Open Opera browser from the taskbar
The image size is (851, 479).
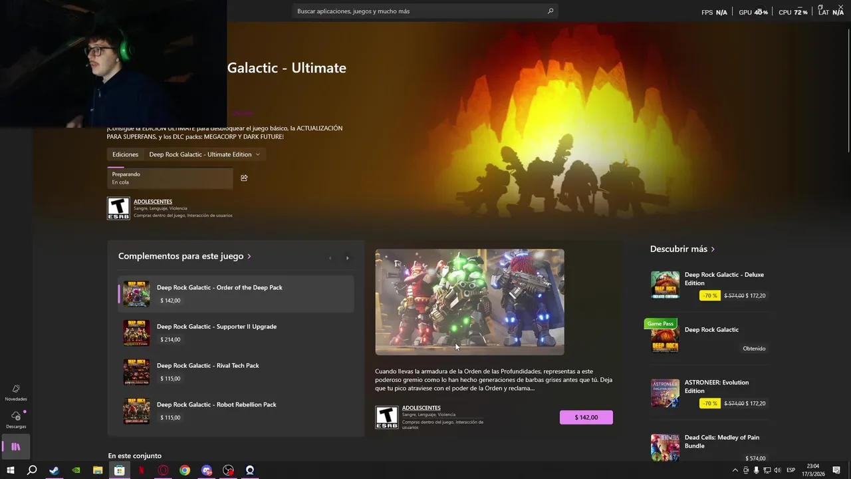163,470
